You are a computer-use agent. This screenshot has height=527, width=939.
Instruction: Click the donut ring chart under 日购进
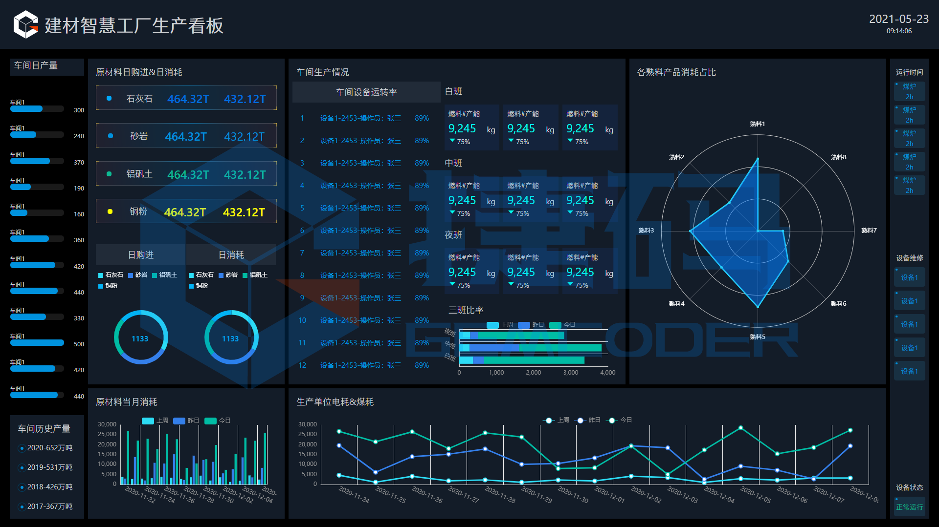141,337
